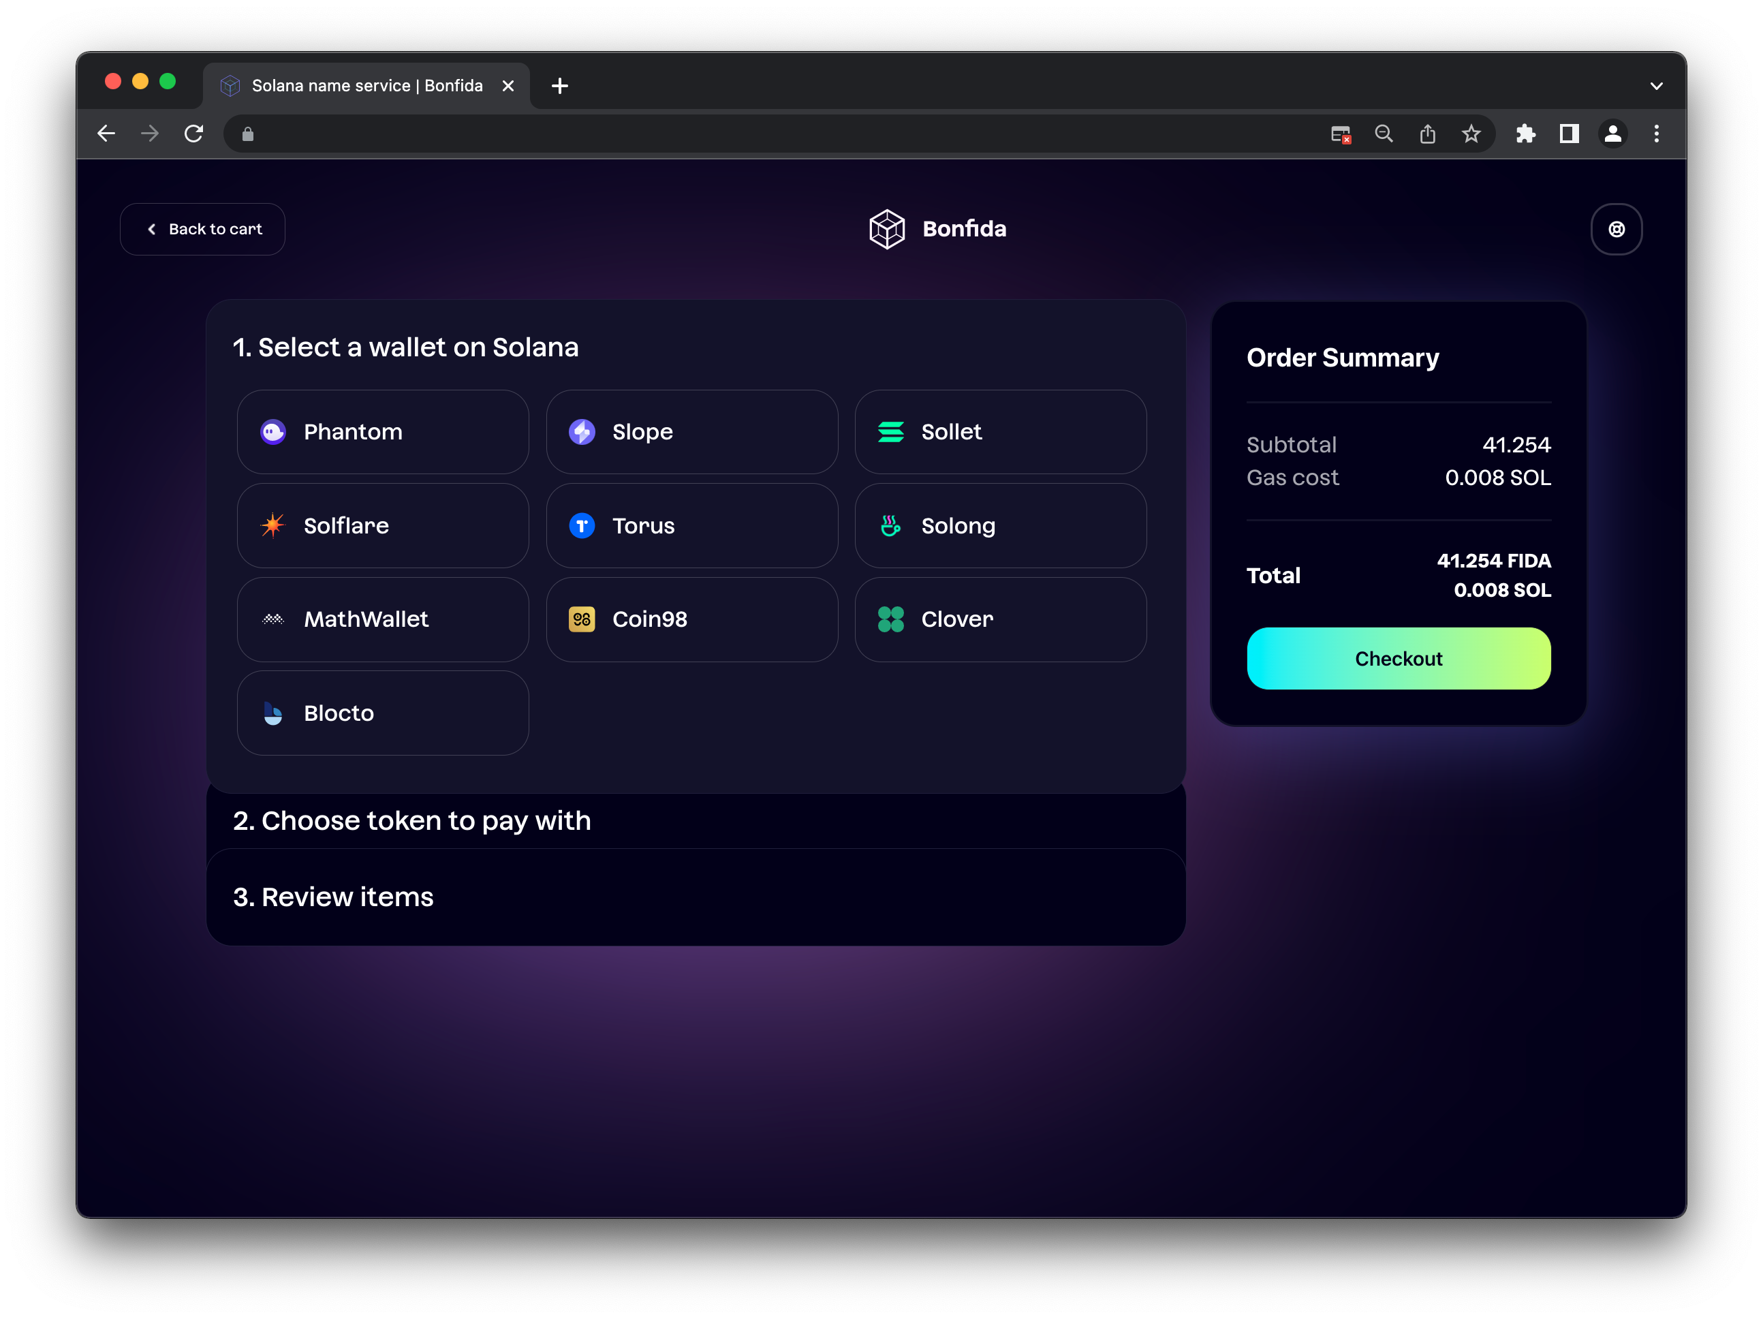Expand the Review items step

point(696,897)
